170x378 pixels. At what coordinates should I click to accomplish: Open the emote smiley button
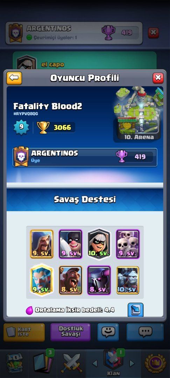click(x=108, y=332)
